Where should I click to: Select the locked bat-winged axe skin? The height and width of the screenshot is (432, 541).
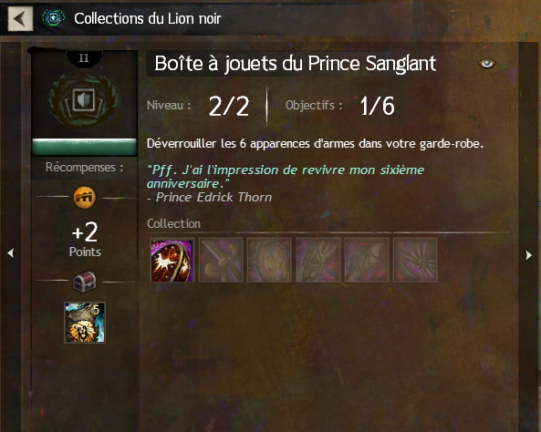(367, 261)
